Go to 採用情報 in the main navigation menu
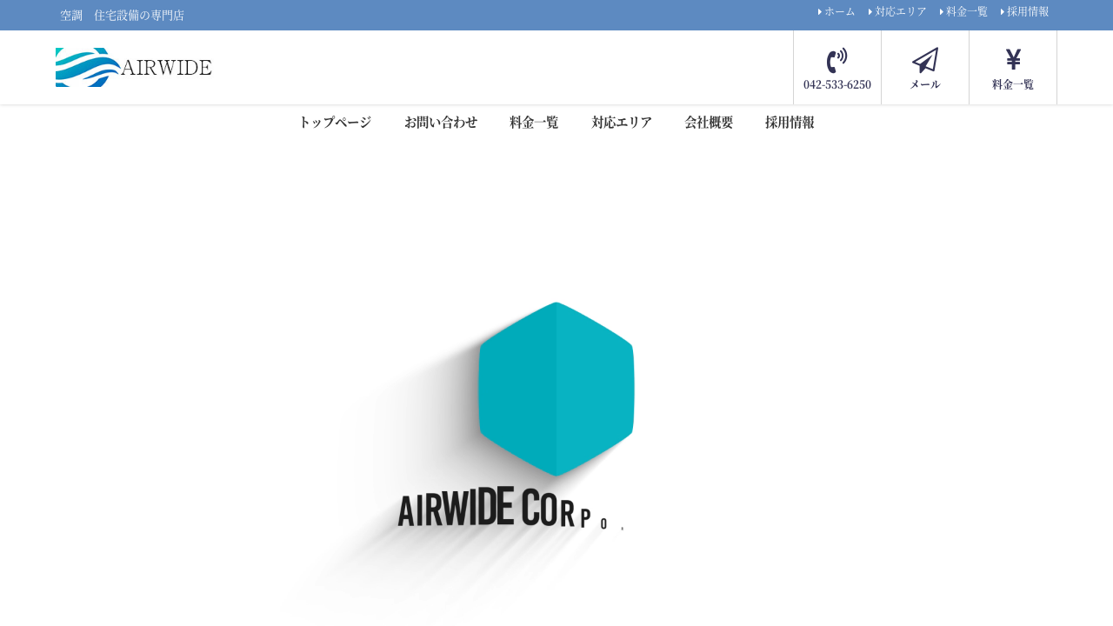1113x626 pixels. coord(790,123)
